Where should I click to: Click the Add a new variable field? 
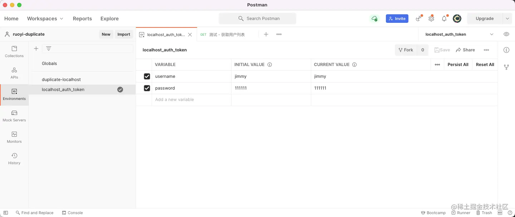point(191,100)
